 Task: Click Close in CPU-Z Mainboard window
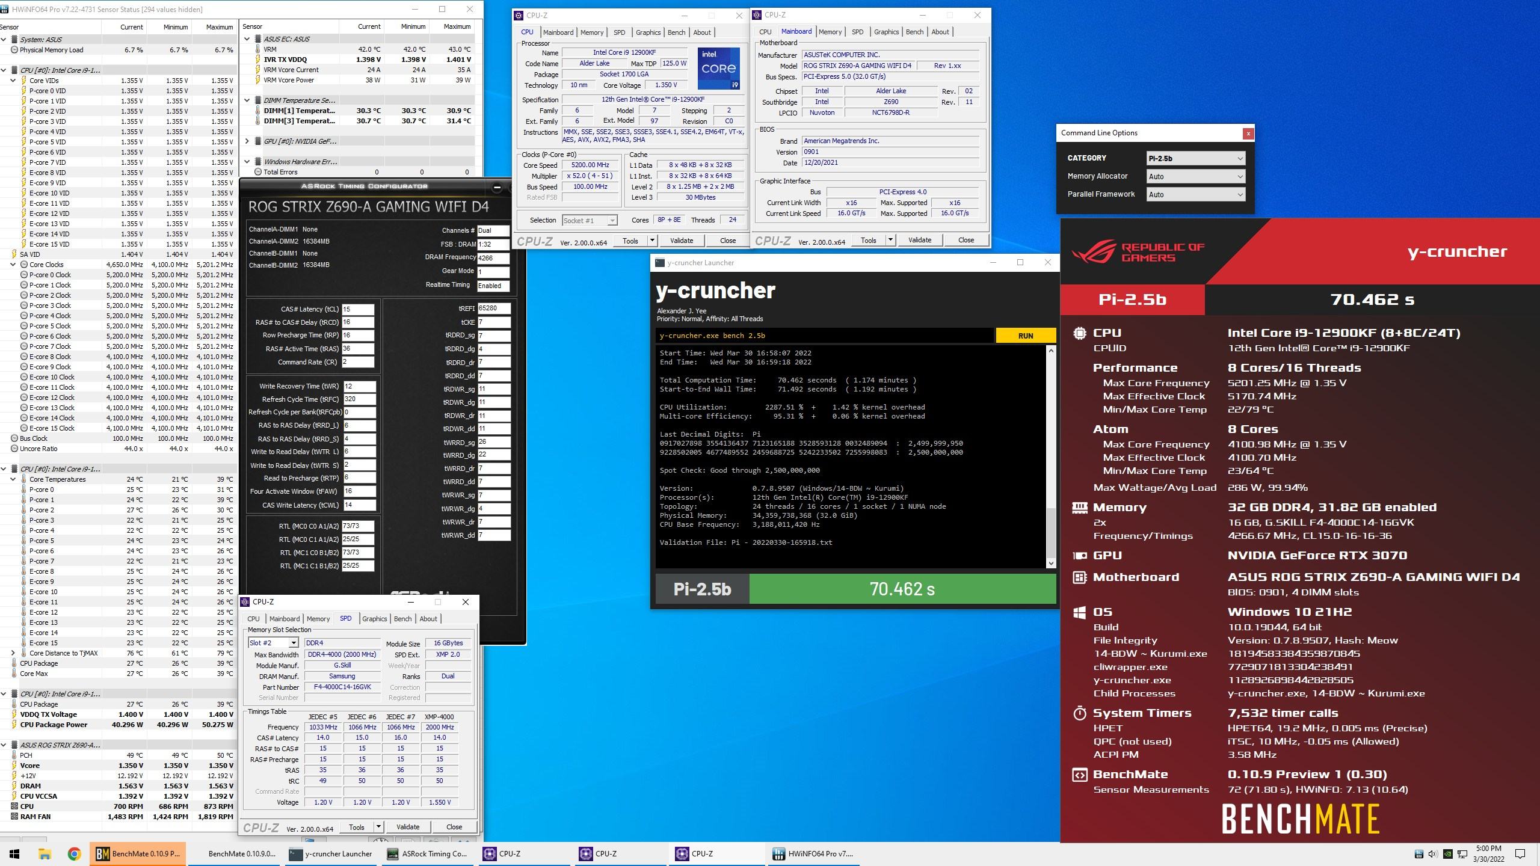[966, 240]
